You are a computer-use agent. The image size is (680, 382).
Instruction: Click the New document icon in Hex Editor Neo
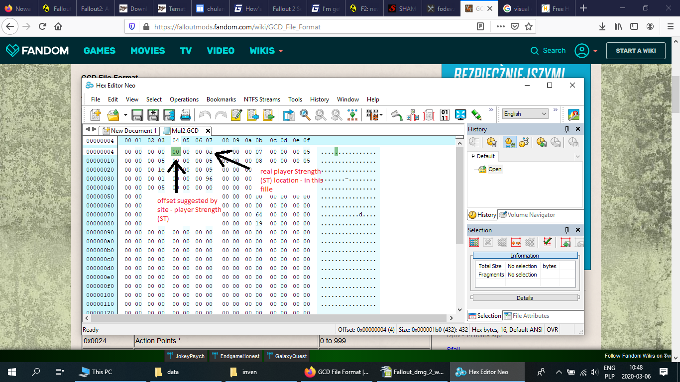(96, 115)
